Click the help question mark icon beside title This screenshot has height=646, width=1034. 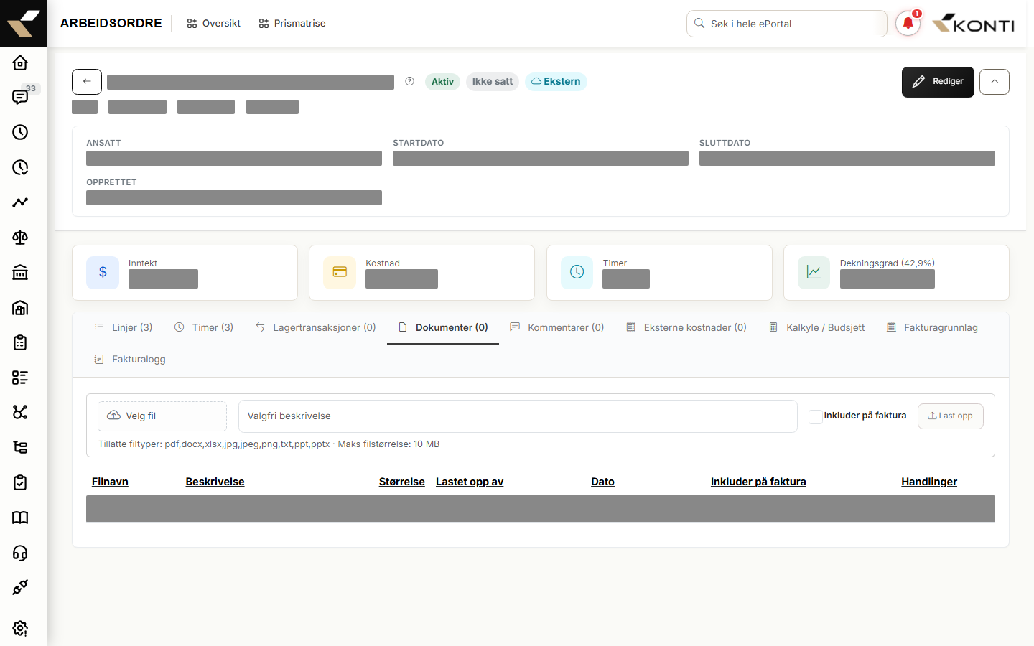409,81
